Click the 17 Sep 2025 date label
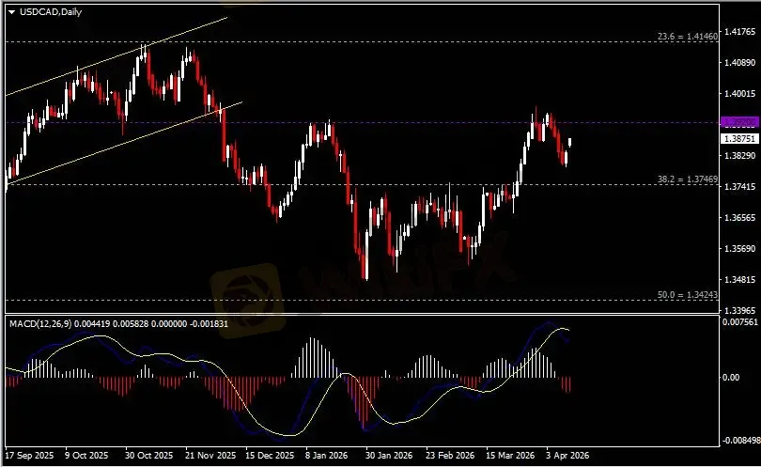This screenshot has width=761, height=467. click(x=30, y=456)
